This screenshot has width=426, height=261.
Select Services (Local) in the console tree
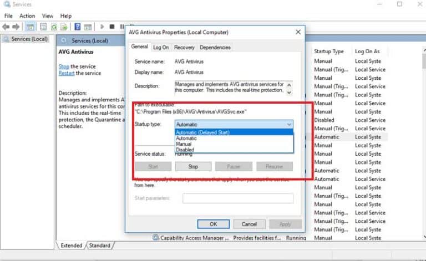click(x=29, y=39)
